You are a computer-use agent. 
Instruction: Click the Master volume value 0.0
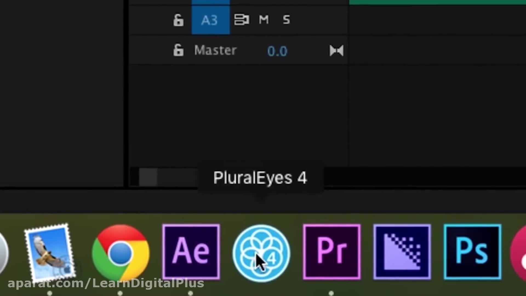click(277, 51)
